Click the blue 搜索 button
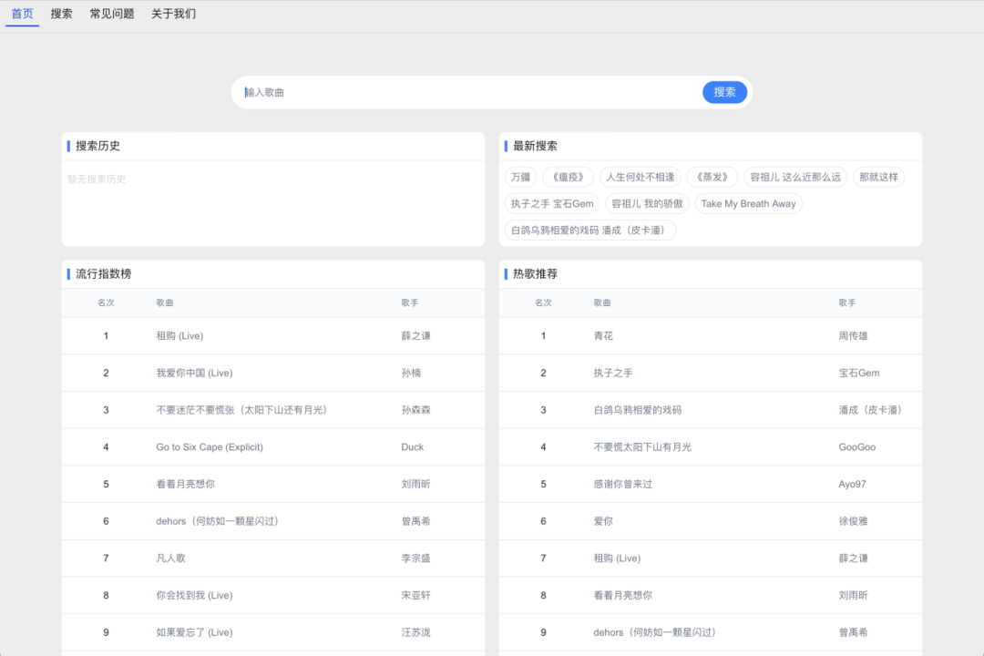 [724, 92]
